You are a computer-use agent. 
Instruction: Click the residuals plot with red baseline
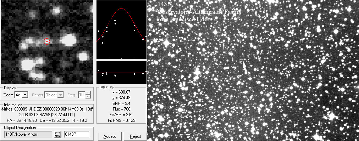[x=121, y=73]
